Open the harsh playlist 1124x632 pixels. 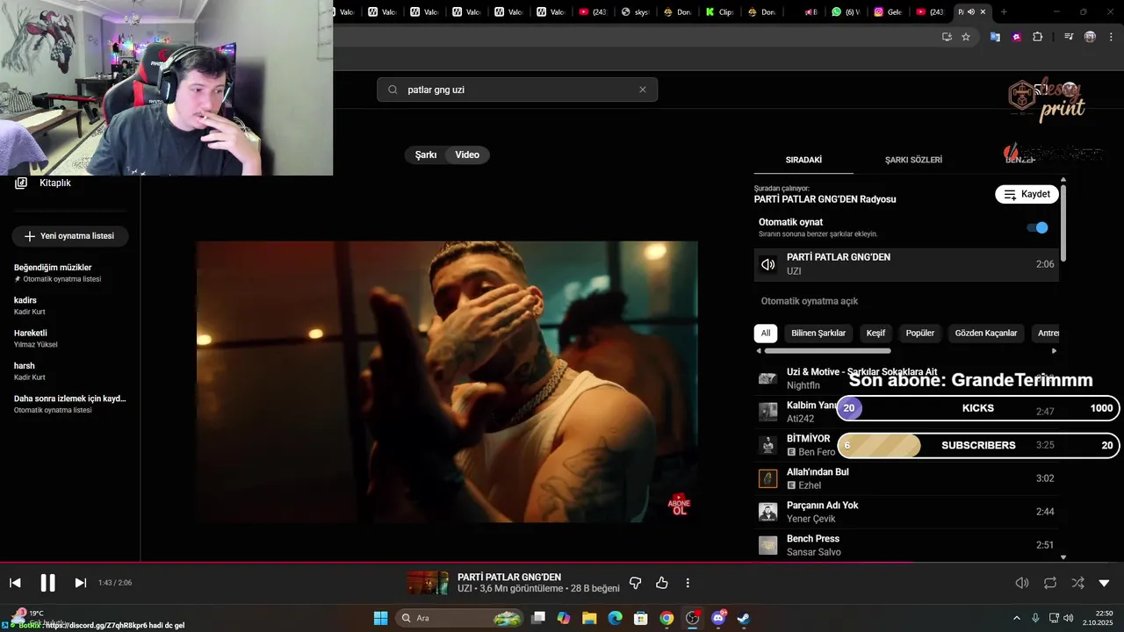click(x=70, y=371)
